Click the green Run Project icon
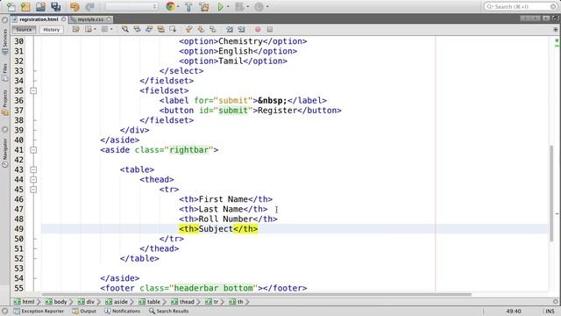The height and width of the screenshot is (316, 561). [221, 6]
